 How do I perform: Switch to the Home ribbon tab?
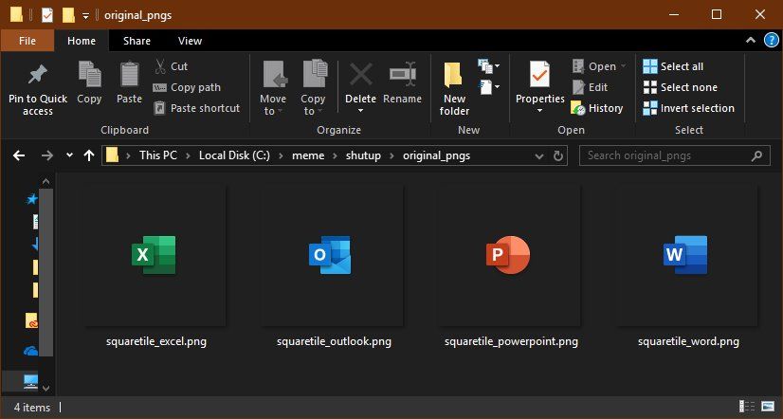pyautogui.click(x=82, y=41)
